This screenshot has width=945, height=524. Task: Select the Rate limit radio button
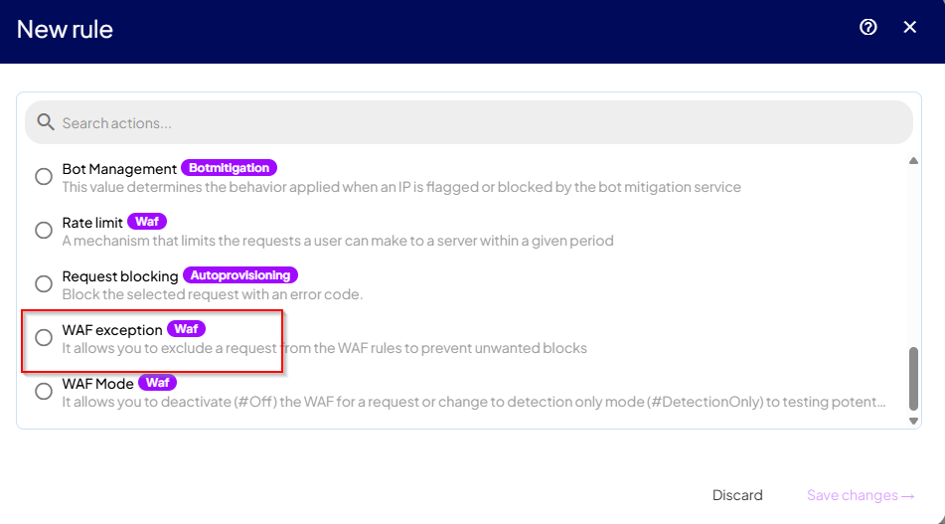point(44,231)
